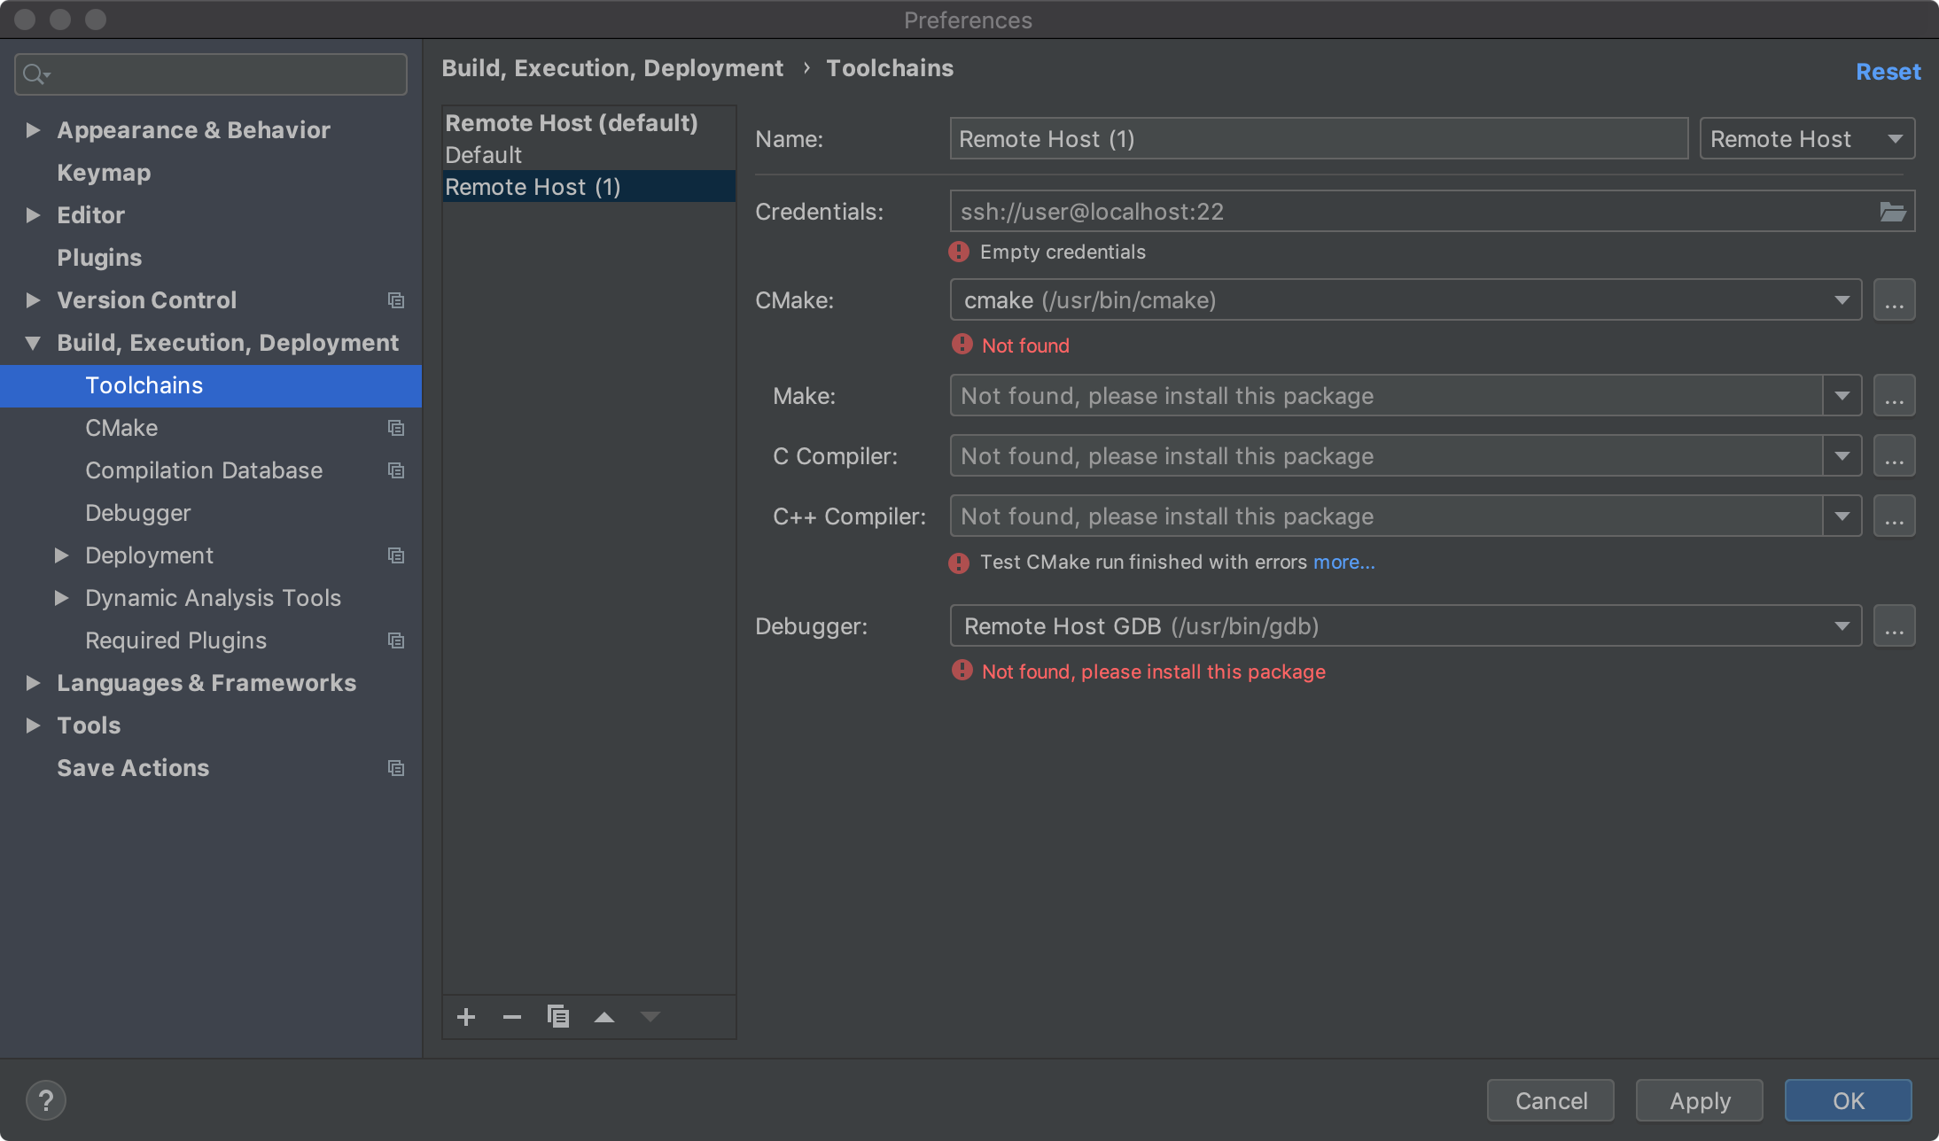Screen dimensions: 1939x1141
Task: Select Default toolchain in list
Action: [484, 155]
